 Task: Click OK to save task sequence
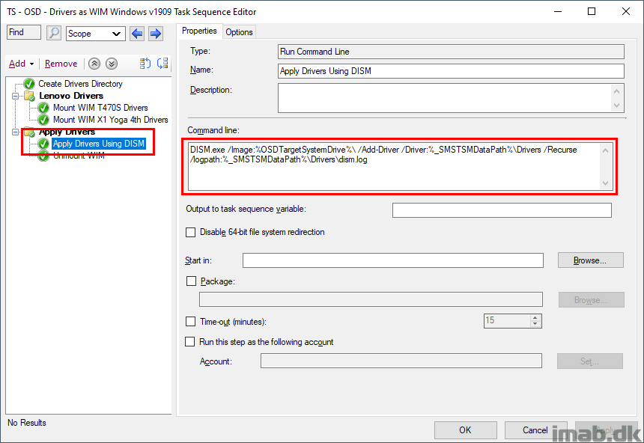465,430
